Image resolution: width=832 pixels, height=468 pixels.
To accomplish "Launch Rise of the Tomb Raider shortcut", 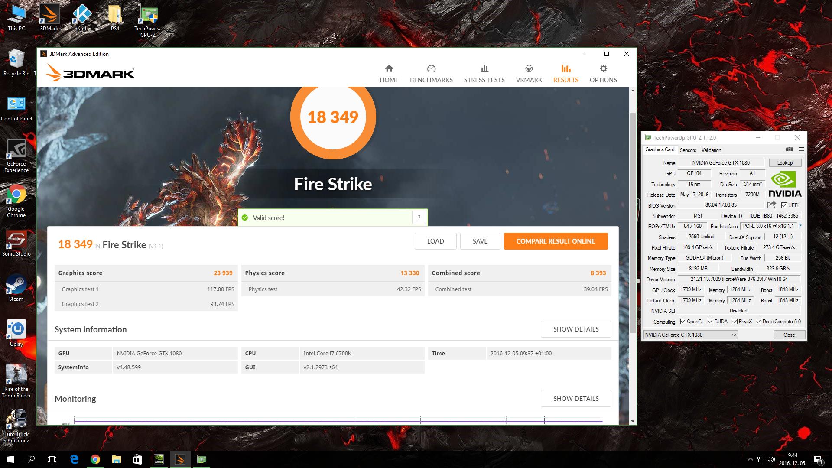I will pyautogui.click(x=16, y=381).
